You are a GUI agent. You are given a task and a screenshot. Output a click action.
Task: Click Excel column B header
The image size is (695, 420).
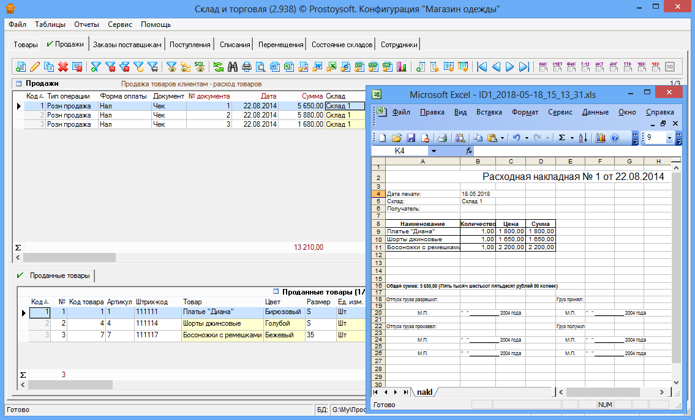click(478, 161)
